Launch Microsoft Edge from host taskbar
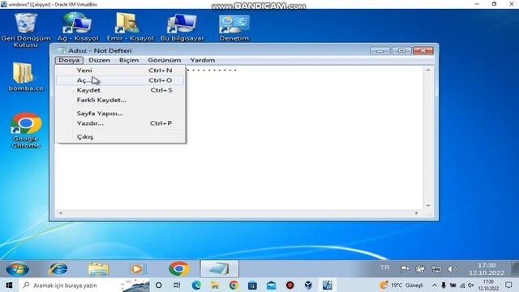This screenshot has width=519, height=292. tap(196, 285)
